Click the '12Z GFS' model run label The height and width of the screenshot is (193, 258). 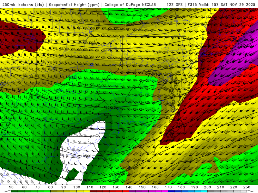click(x=174, y=5)
